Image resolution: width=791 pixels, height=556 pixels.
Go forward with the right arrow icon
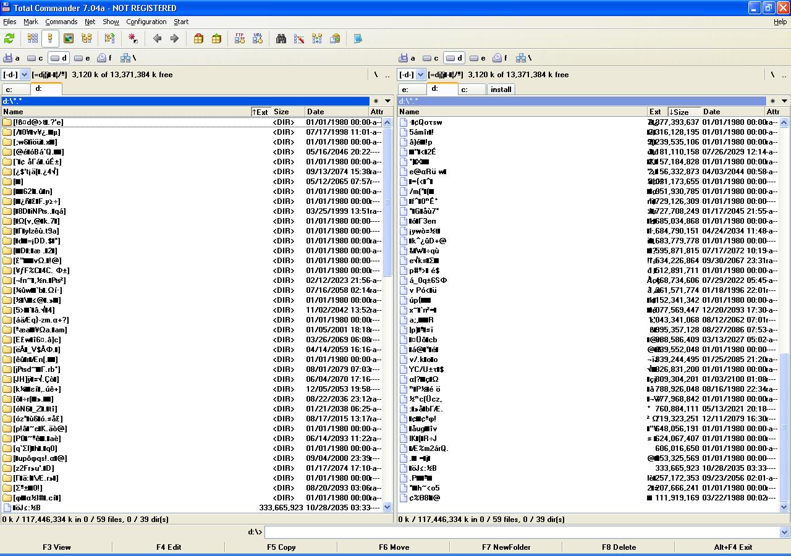point(175,38)
